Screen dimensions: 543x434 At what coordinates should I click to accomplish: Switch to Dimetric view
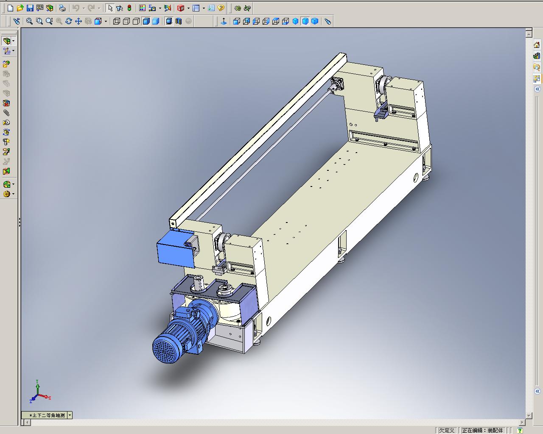[315, 21]
